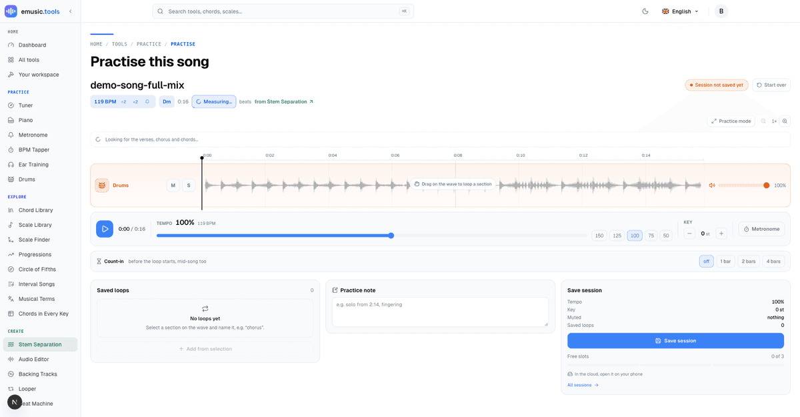The image size is (800, 417).
Task: Solo the Drums track with S
Action: [189, 185]
